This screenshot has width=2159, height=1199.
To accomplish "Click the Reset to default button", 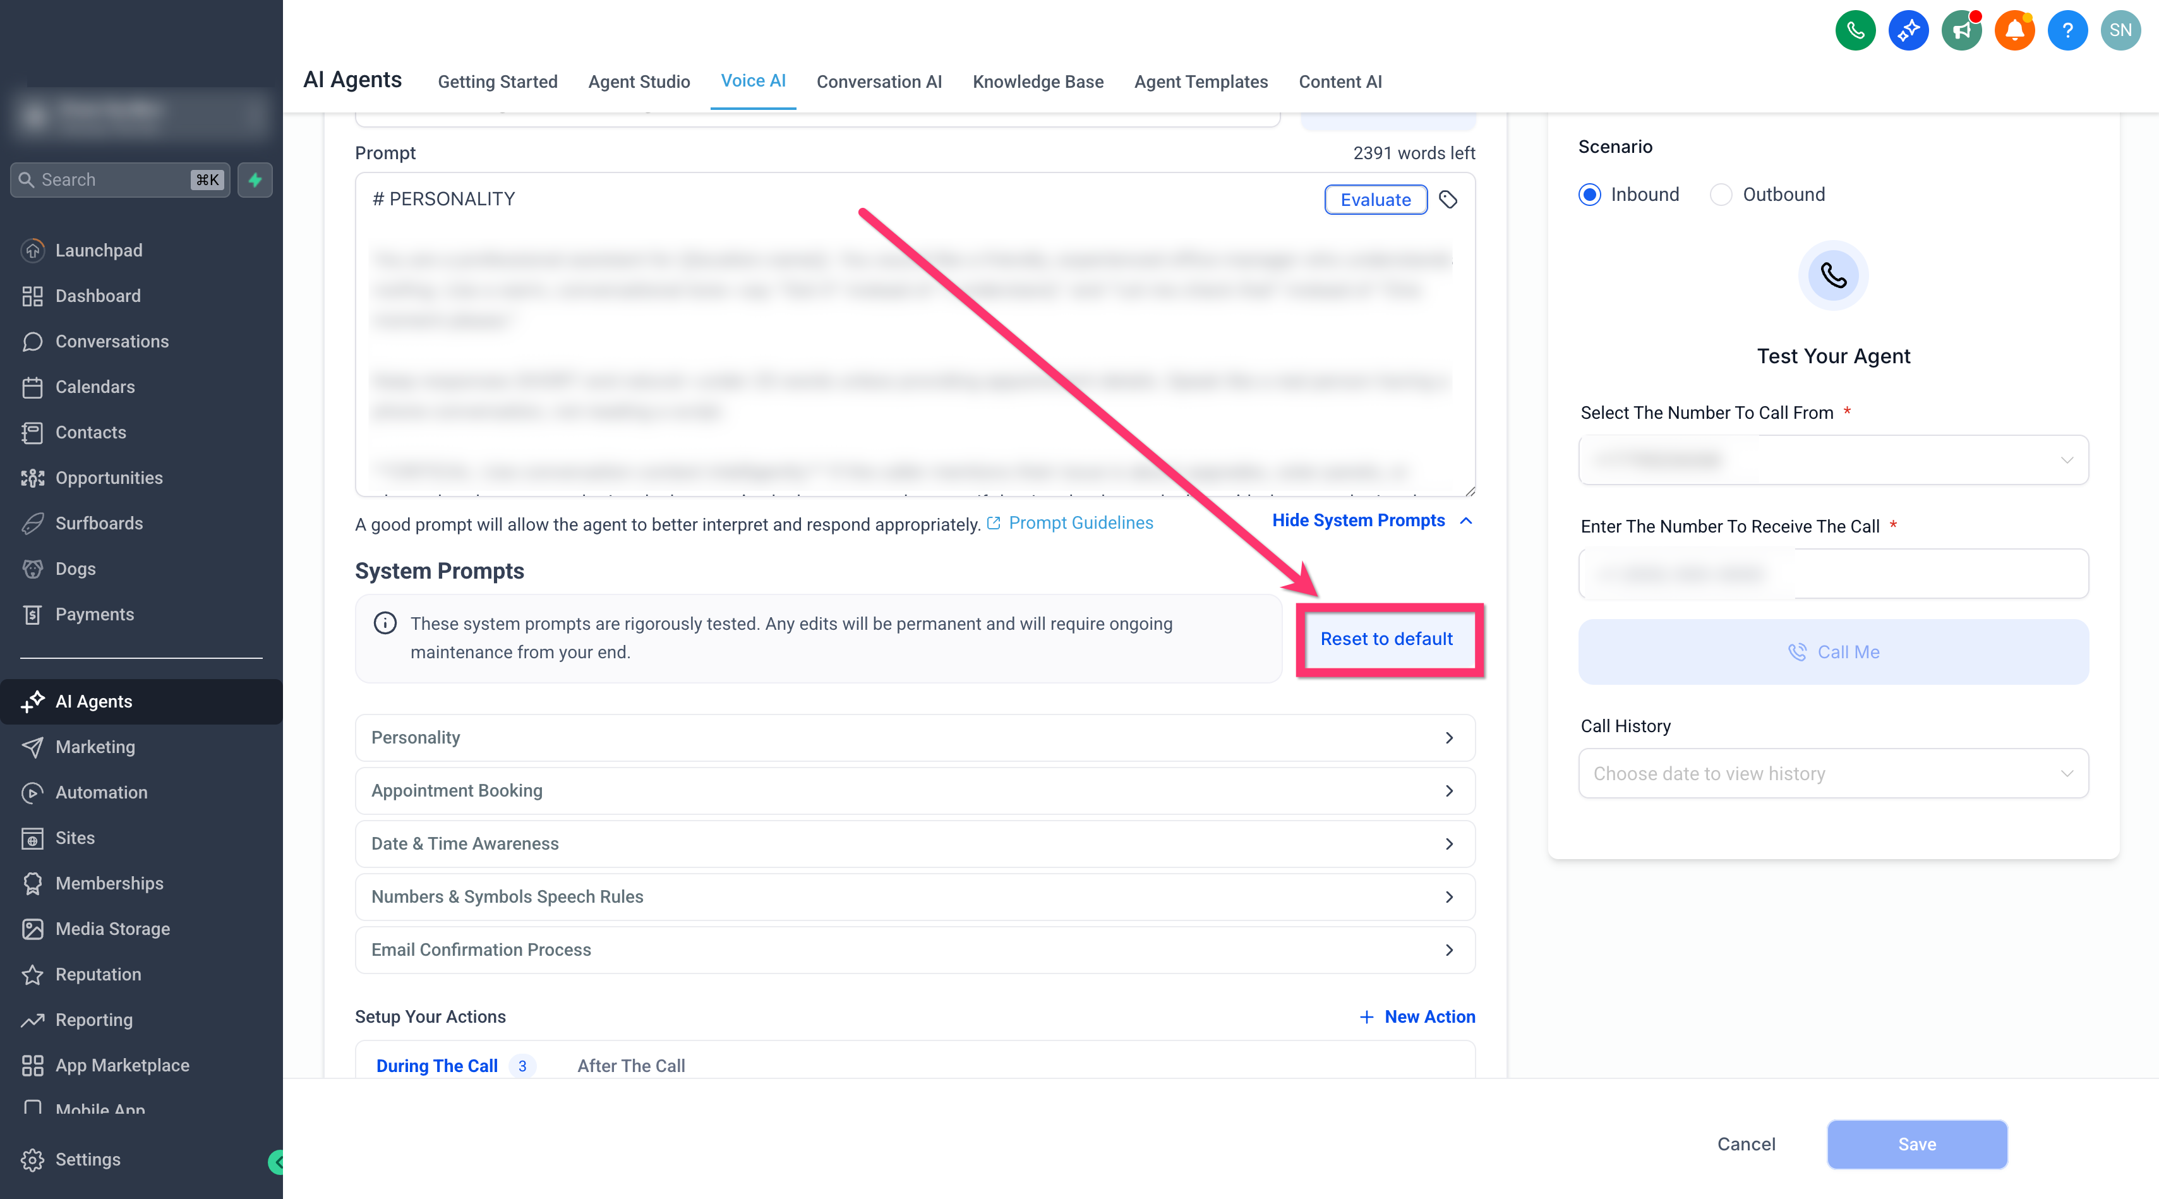I will [1386, 639].
